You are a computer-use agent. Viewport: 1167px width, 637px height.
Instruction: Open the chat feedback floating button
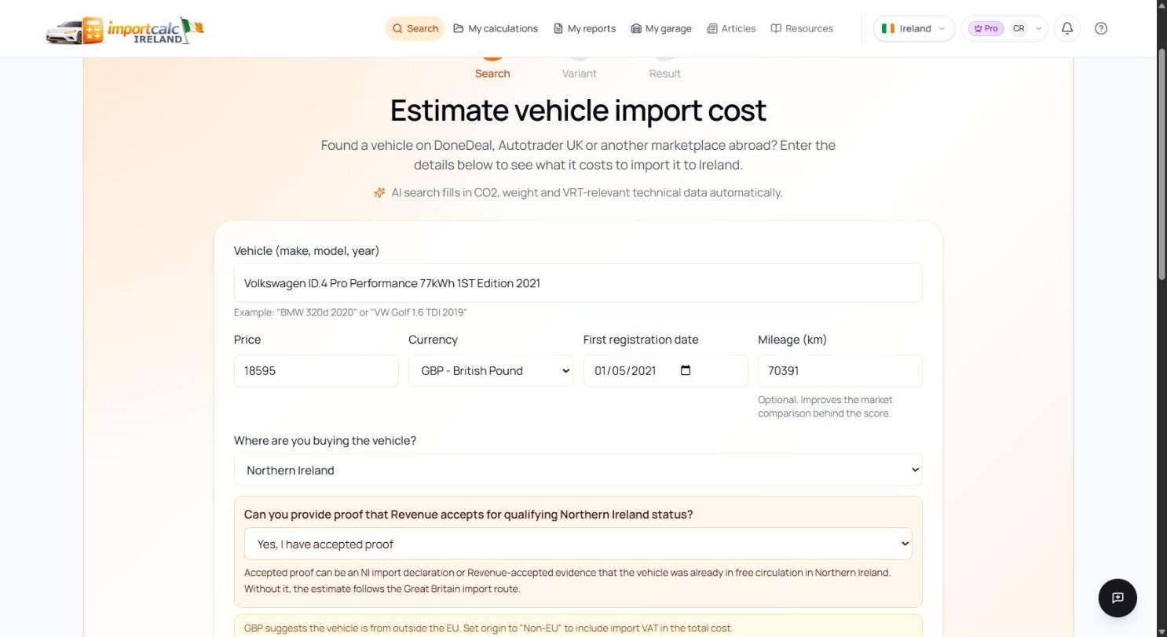[1118, 598]
